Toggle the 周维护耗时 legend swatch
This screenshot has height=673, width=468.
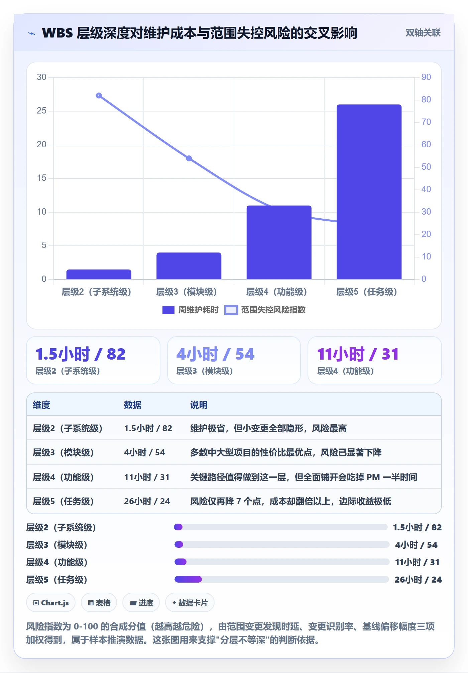(168, 310)
